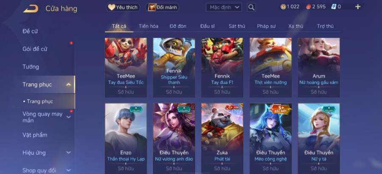Select the Điêu Thuyền Mèo công nghệ skin

coord(270,138)
